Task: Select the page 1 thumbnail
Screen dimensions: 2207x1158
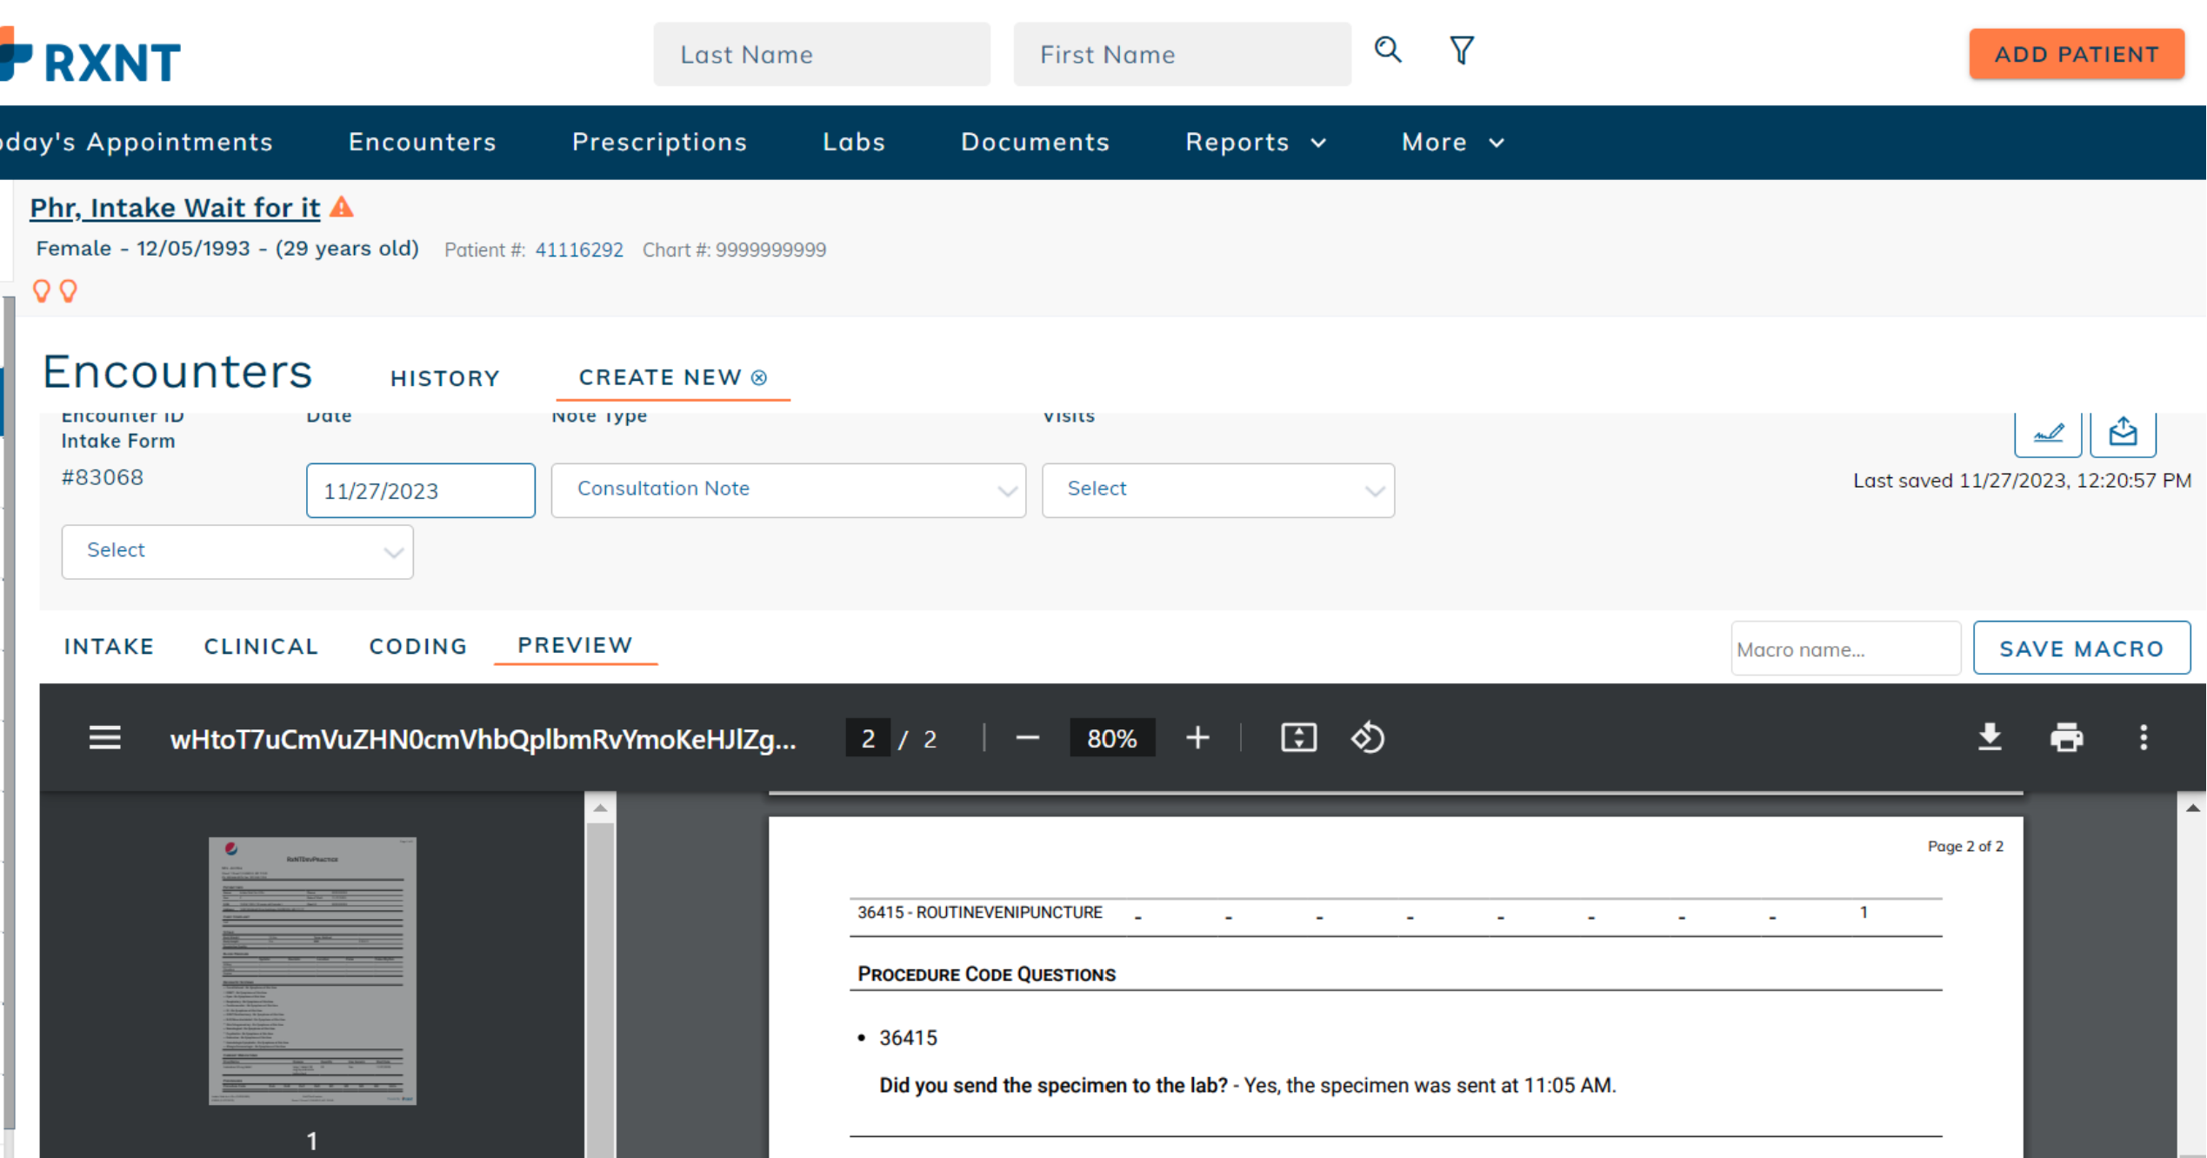Action: [312, 970]
